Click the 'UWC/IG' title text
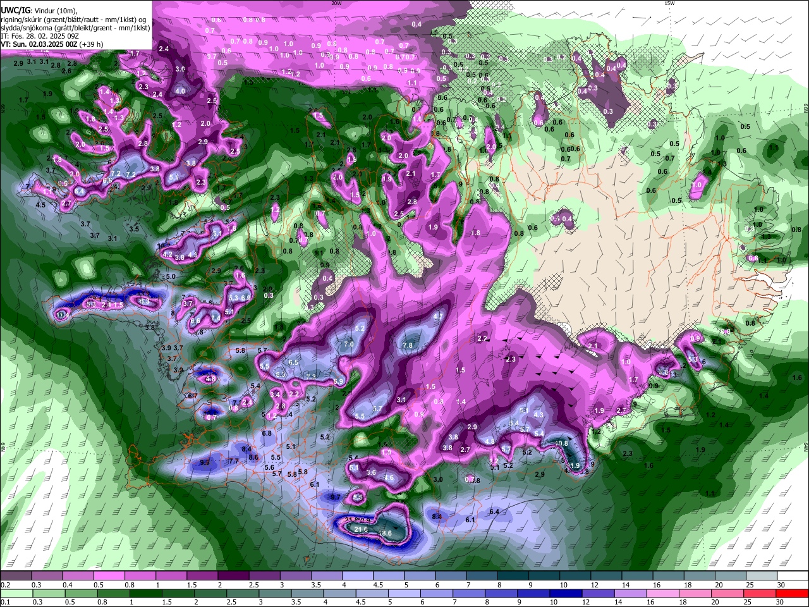This screenshot has height=607, width=809. coord(15,11)
